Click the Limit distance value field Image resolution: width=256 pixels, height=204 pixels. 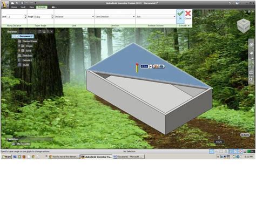click(15, 17)
